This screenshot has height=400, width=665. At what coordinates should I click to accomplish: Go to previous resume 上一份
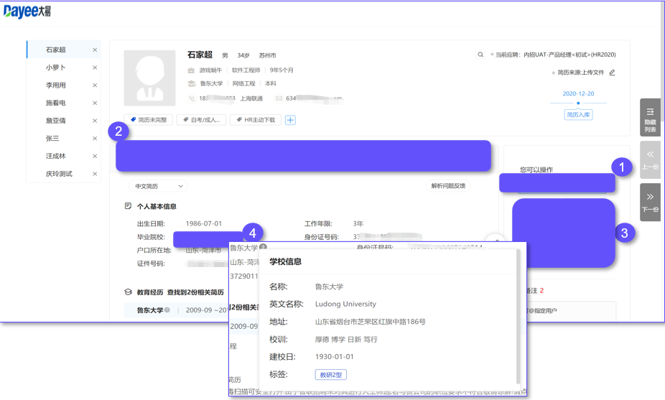pos(650,160)
